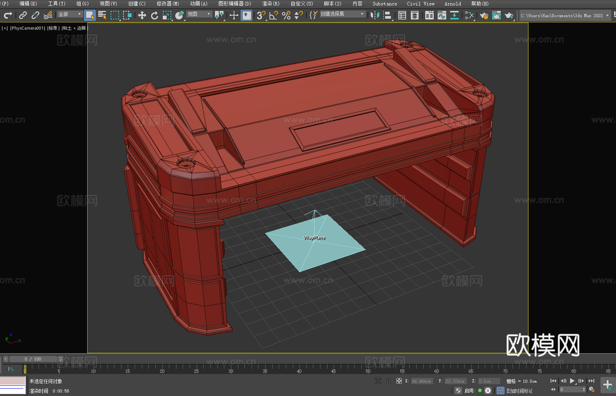Click the Place object tool icon

click(x=180, y=15)
